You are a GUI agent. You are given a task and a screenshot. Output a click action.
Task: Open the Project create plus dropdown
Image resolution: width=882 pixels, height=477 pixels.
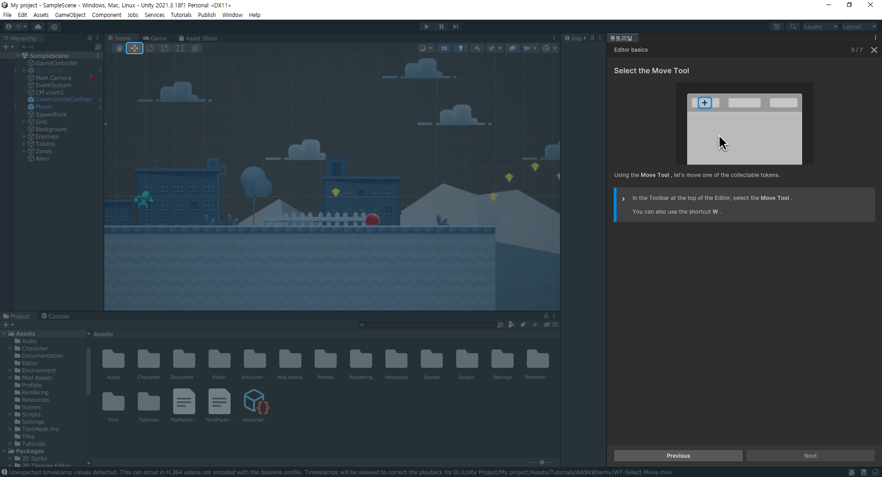tap(9, 325)
